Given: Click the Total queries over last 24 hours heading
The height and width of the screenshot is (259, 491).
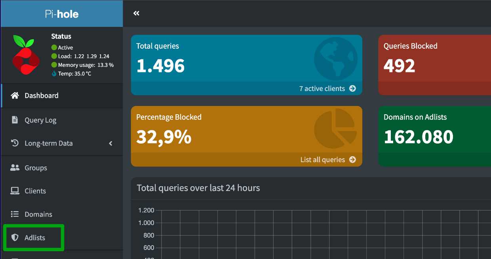Looking at the screenshot, I should click(x=198, y=188).
